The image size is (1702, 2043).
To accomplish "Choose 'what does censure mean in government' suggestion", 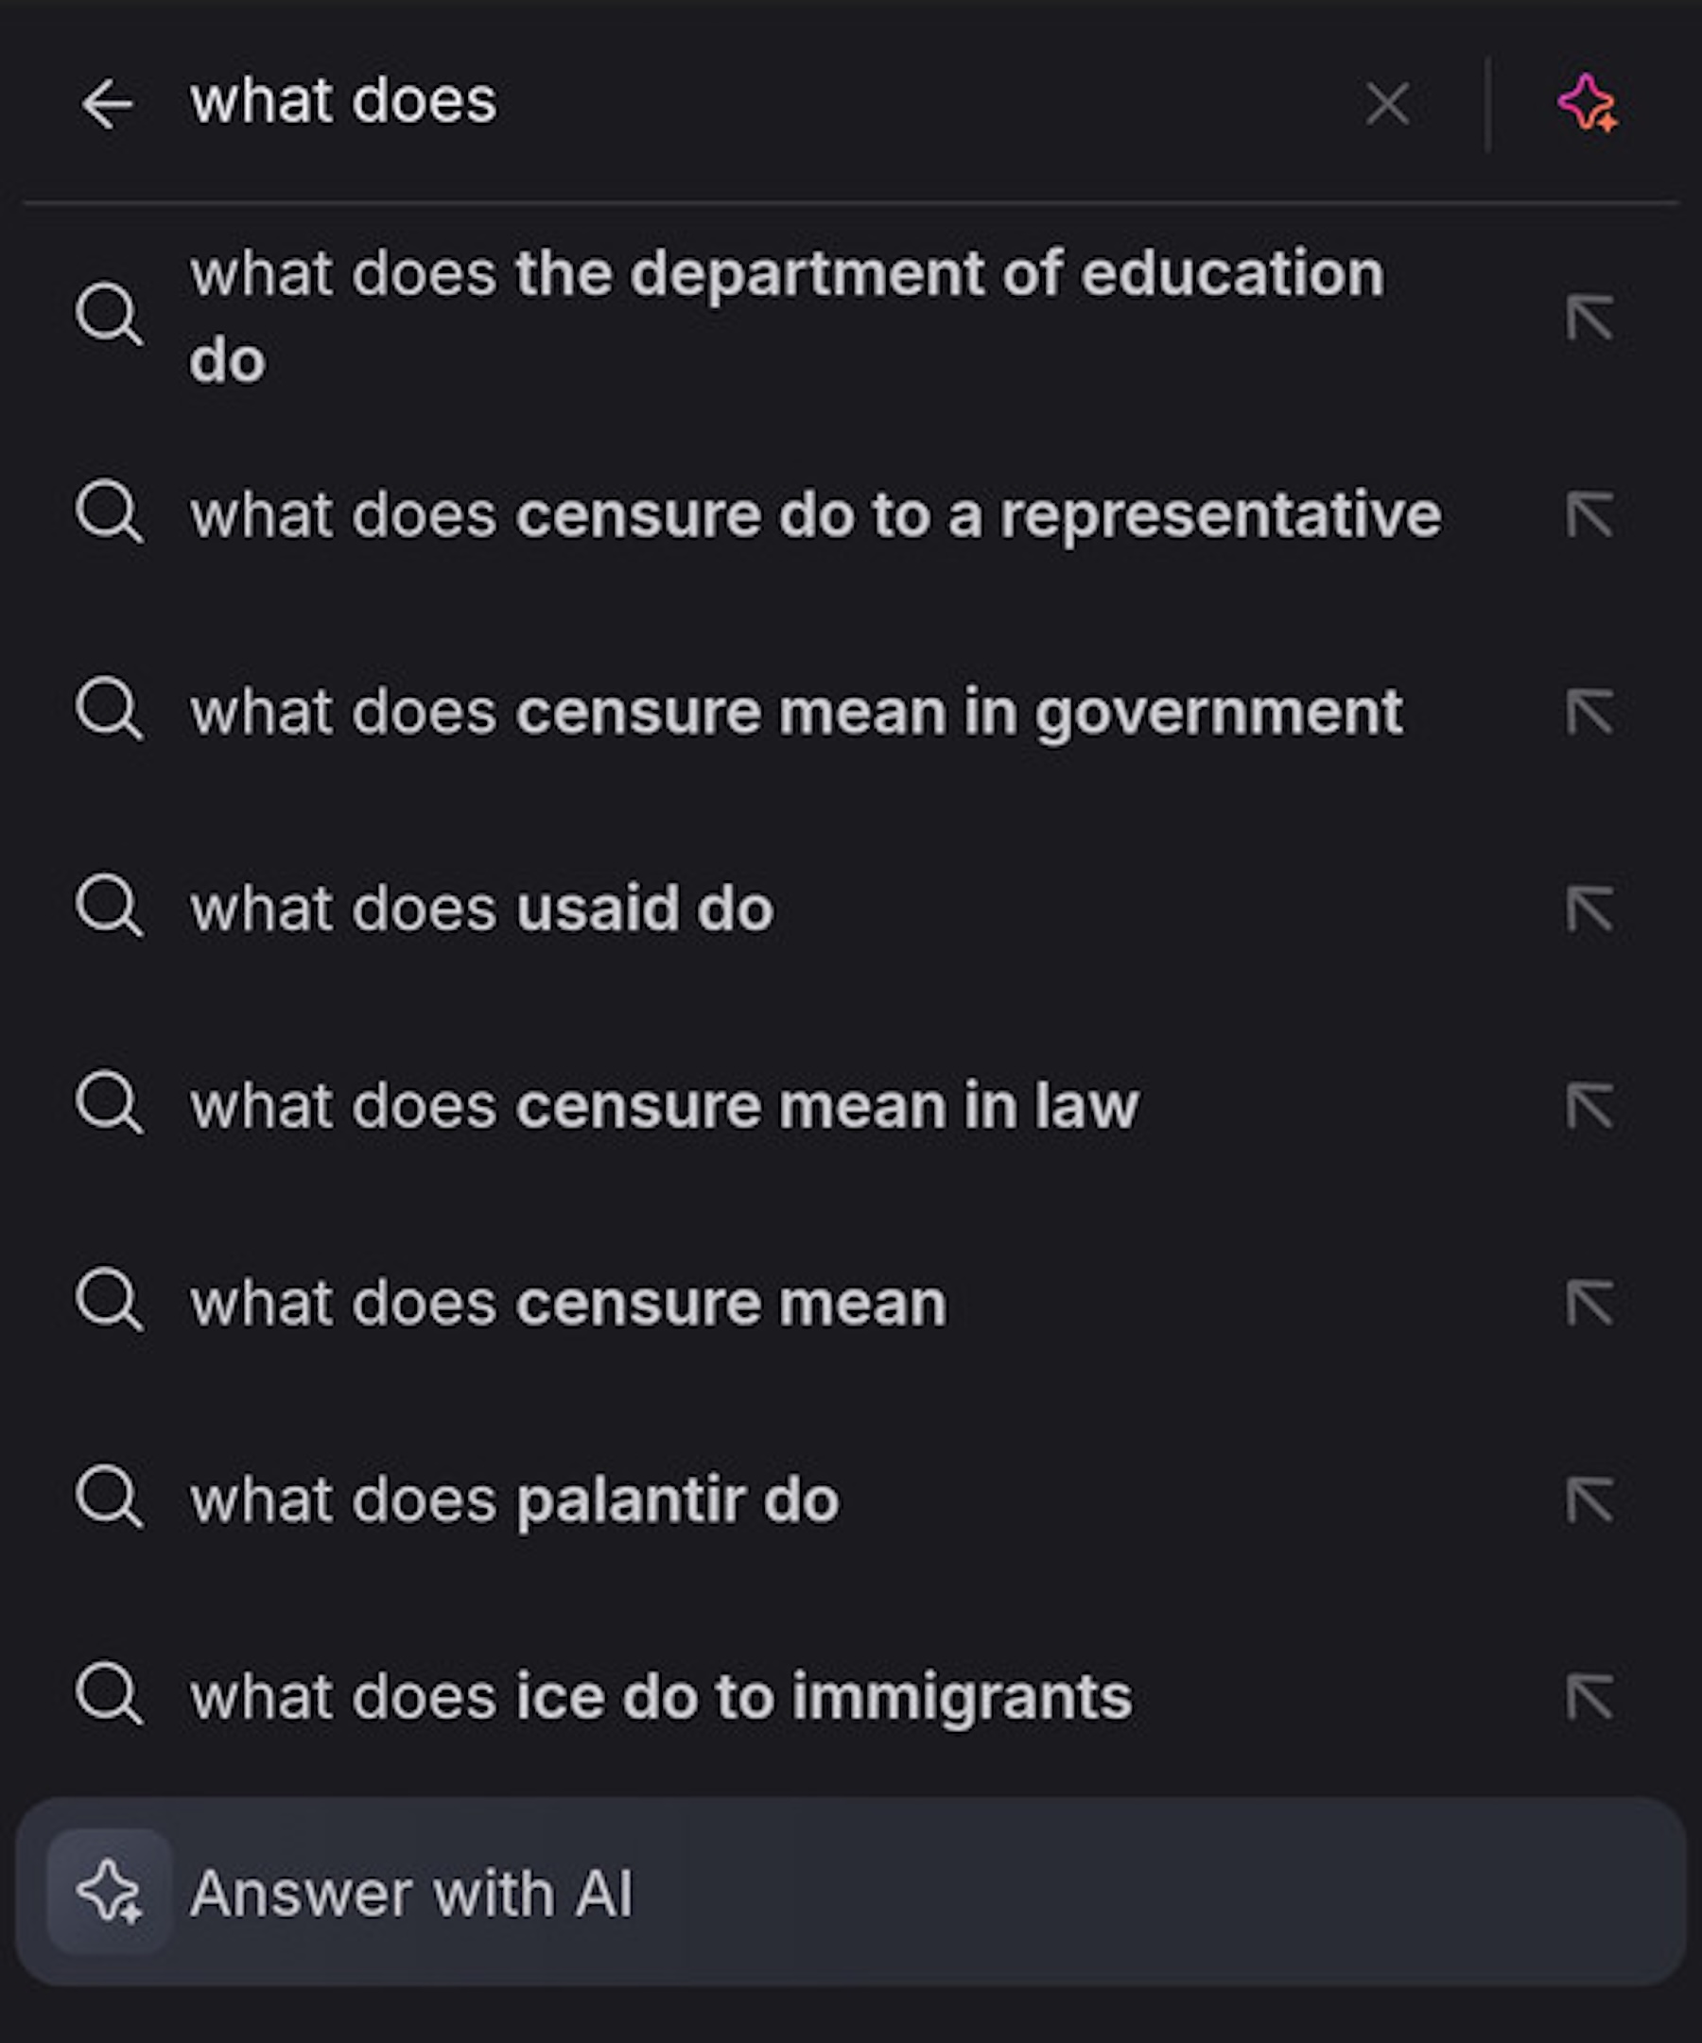I will point(796,711).
